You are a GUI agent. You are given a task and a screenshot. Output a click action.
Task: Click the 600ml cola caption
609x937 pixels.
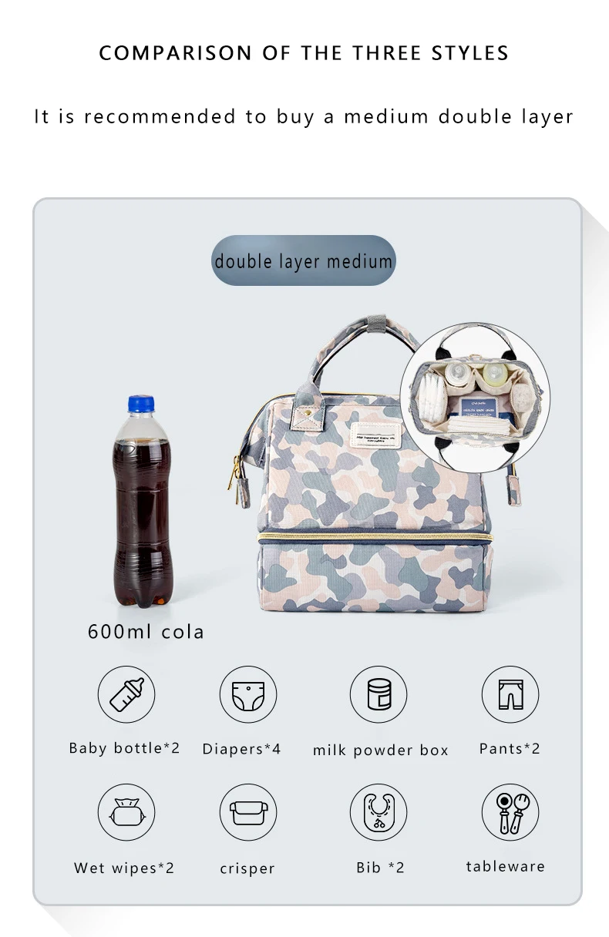pos(146,632)
